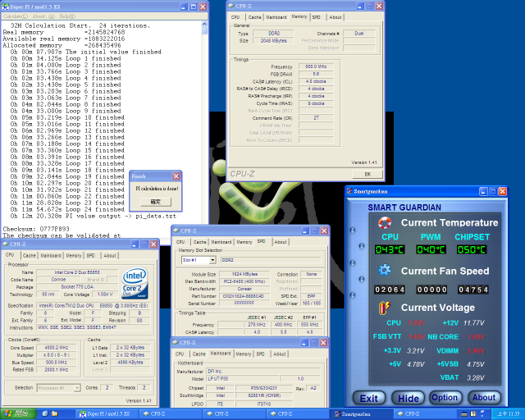The height and width of the screenshot is (420, 525).
Task: Open the About menu in Super PI
Action: point(43,16)
